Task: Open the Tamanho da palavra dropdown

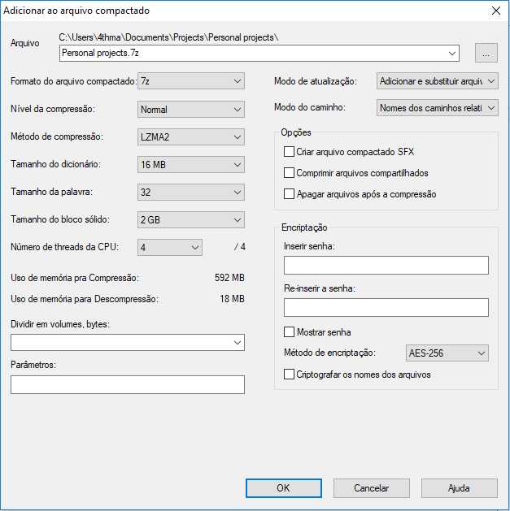Action: [x=191, y=193]
